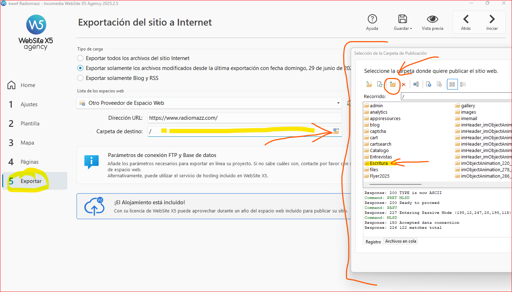Select the blog folder
Screen dimensions: 512x292
pos(372,125)
